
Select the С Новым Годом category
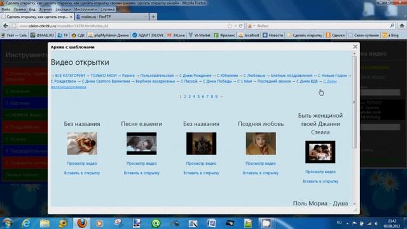332,76
